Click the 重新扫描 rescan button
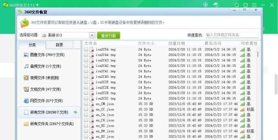Screen dimensions: 278x140 pos(109,35)
